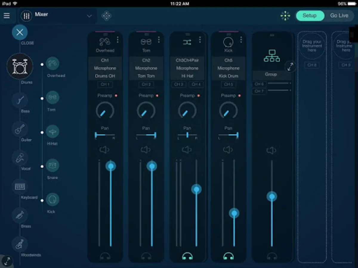Image resolution: width=358 pixels, height=268 pixels.
Task: Click the CH 7 entry in Group
Action: (x=259, y=91)
